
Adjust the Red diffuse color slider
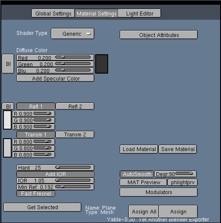(55, 58)
